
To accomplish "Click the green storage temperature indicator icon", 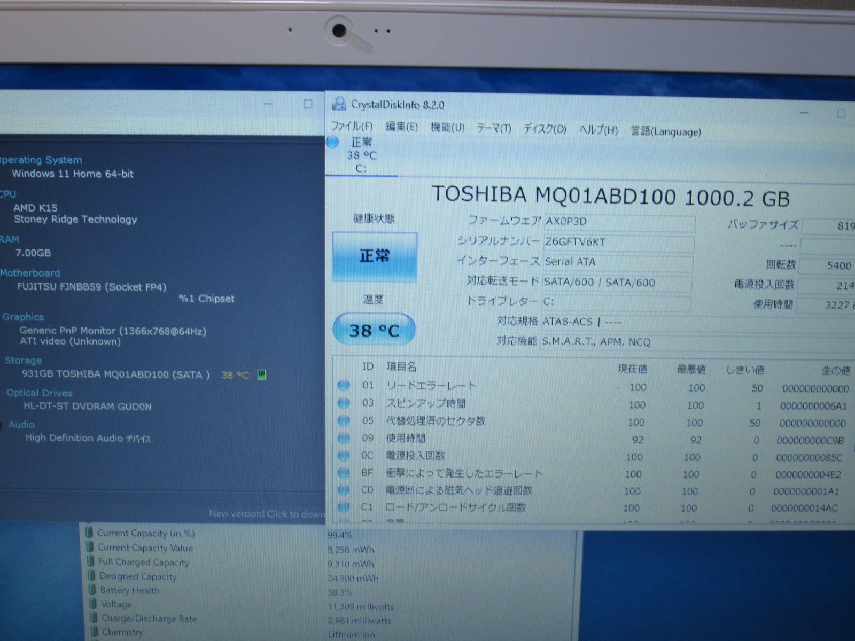I will point(261,374).
